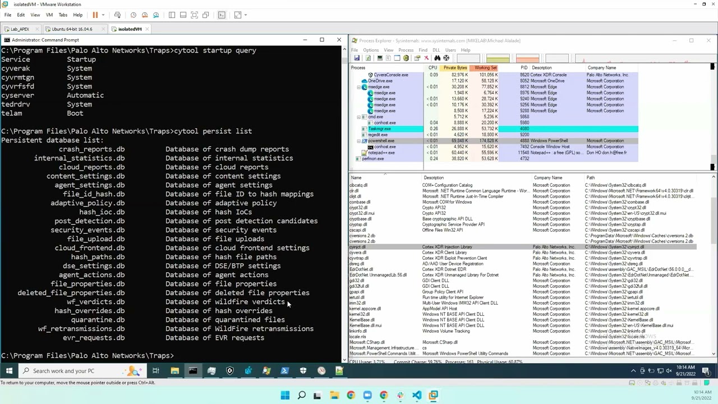Open VMware VM menu

point(49,15)
